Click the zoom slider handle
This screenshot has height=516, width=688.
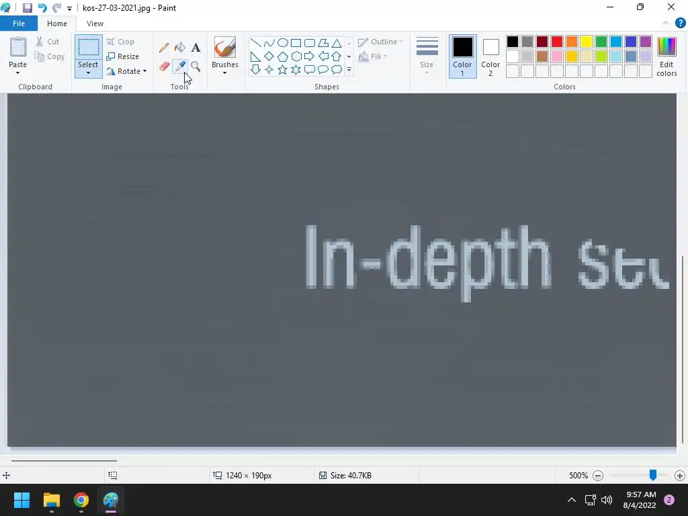coord(653,475)
